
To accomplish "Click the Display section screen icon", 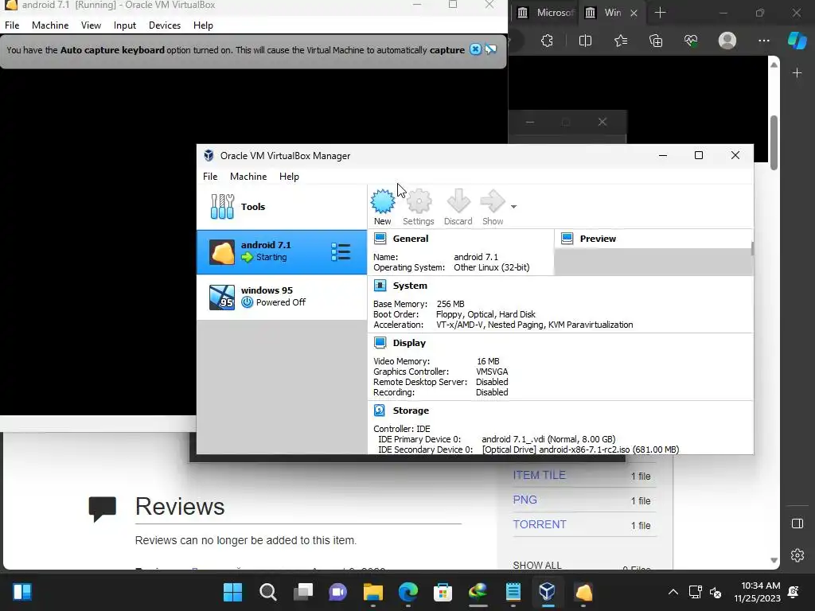I will point(380,343).
